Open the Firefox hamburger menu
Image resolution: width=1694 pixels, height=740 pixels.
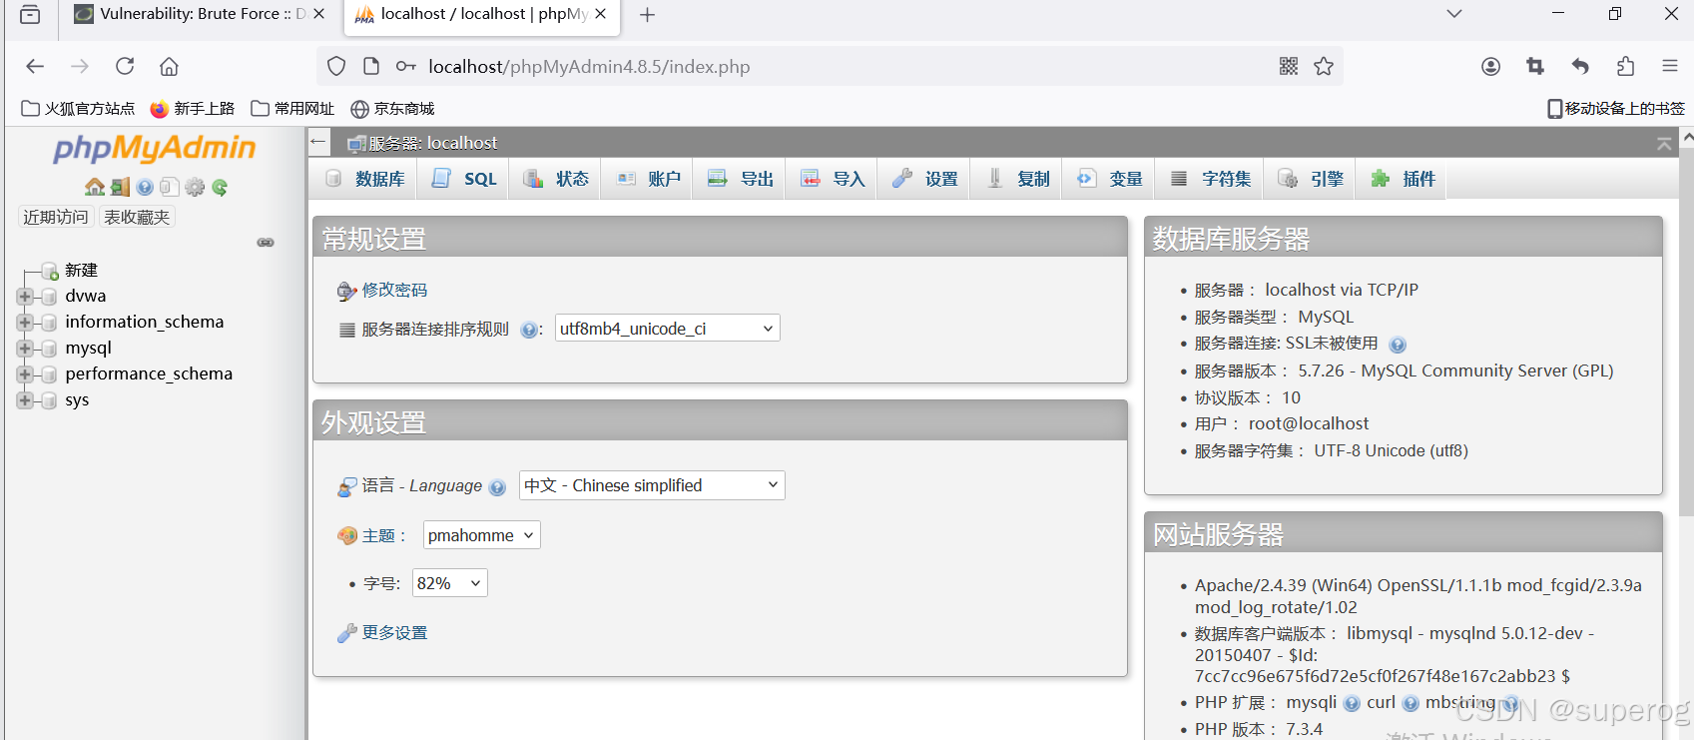(x=1669, y=66)
